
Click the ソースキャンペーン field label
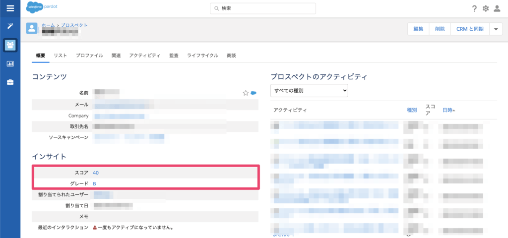68,137
